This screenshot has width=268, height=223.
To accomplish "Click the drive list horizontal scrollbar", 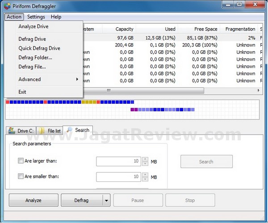I will coord(143,90).
